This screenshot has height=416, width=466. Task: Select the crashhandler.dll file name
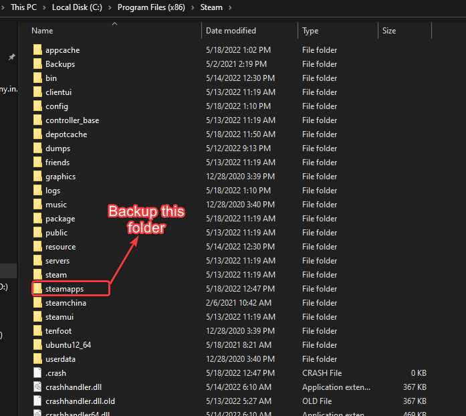click(x=74, y=387)
